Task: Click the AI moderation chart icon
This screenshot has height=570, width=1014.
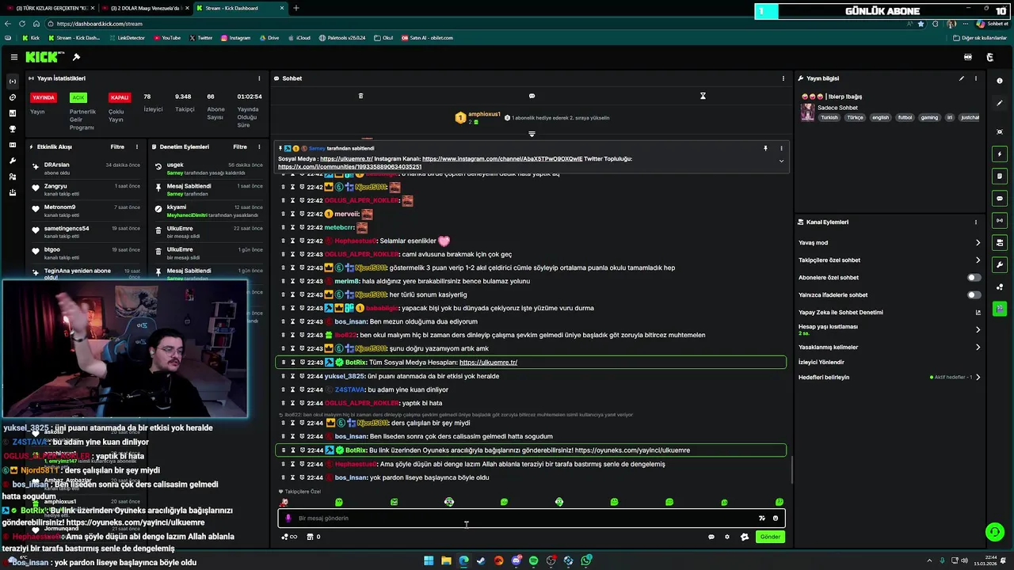Action: tap(978, 312)
